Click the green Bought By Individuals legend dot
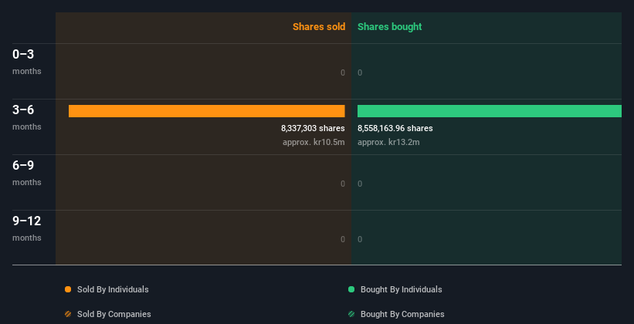 [x=351, y=289]
